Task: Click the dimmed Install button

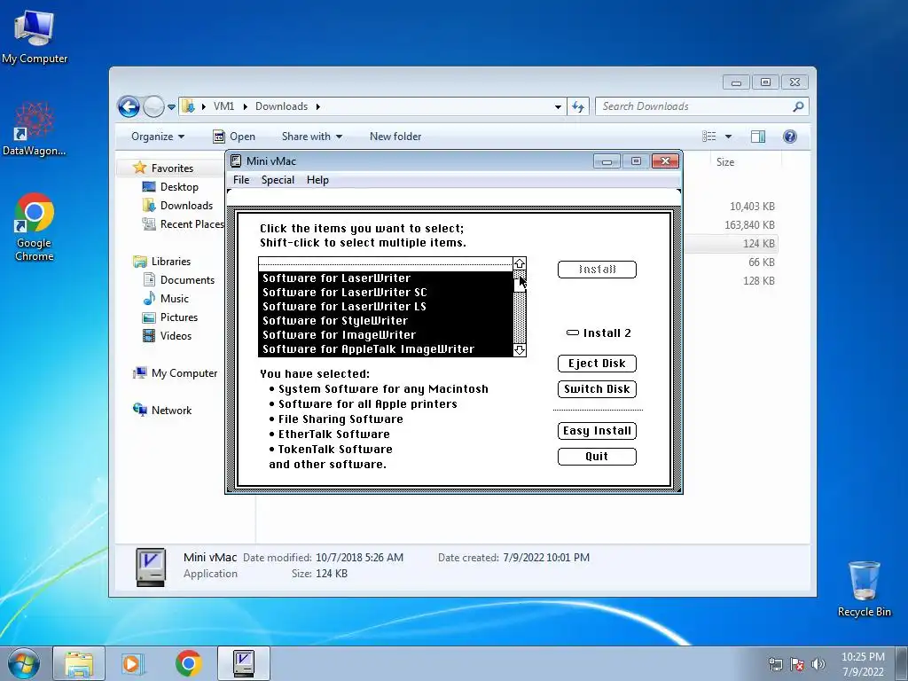Action: (x=597, y=270)
